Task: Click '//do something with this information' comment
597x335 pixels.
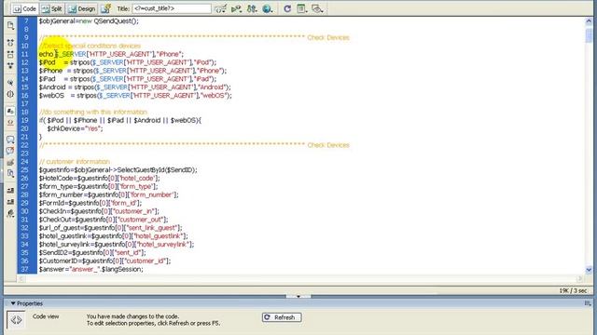Action: click(x=93, y=112)
